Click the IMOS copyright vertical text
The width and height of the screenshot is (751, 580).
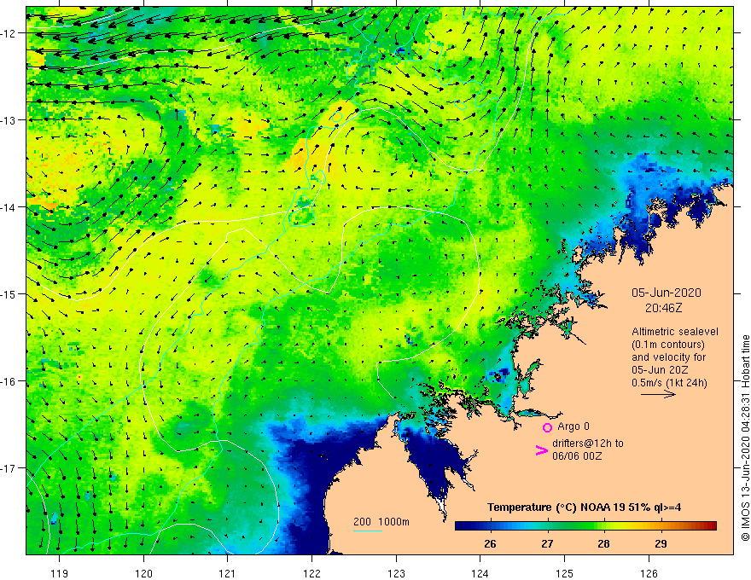(x=745, y=438)
